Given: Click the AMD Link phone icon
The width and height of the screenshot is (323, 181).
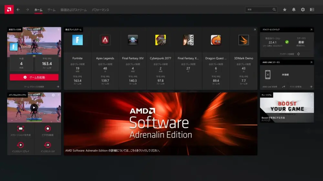Looking at the screenshot, I should tap(268, 75).
